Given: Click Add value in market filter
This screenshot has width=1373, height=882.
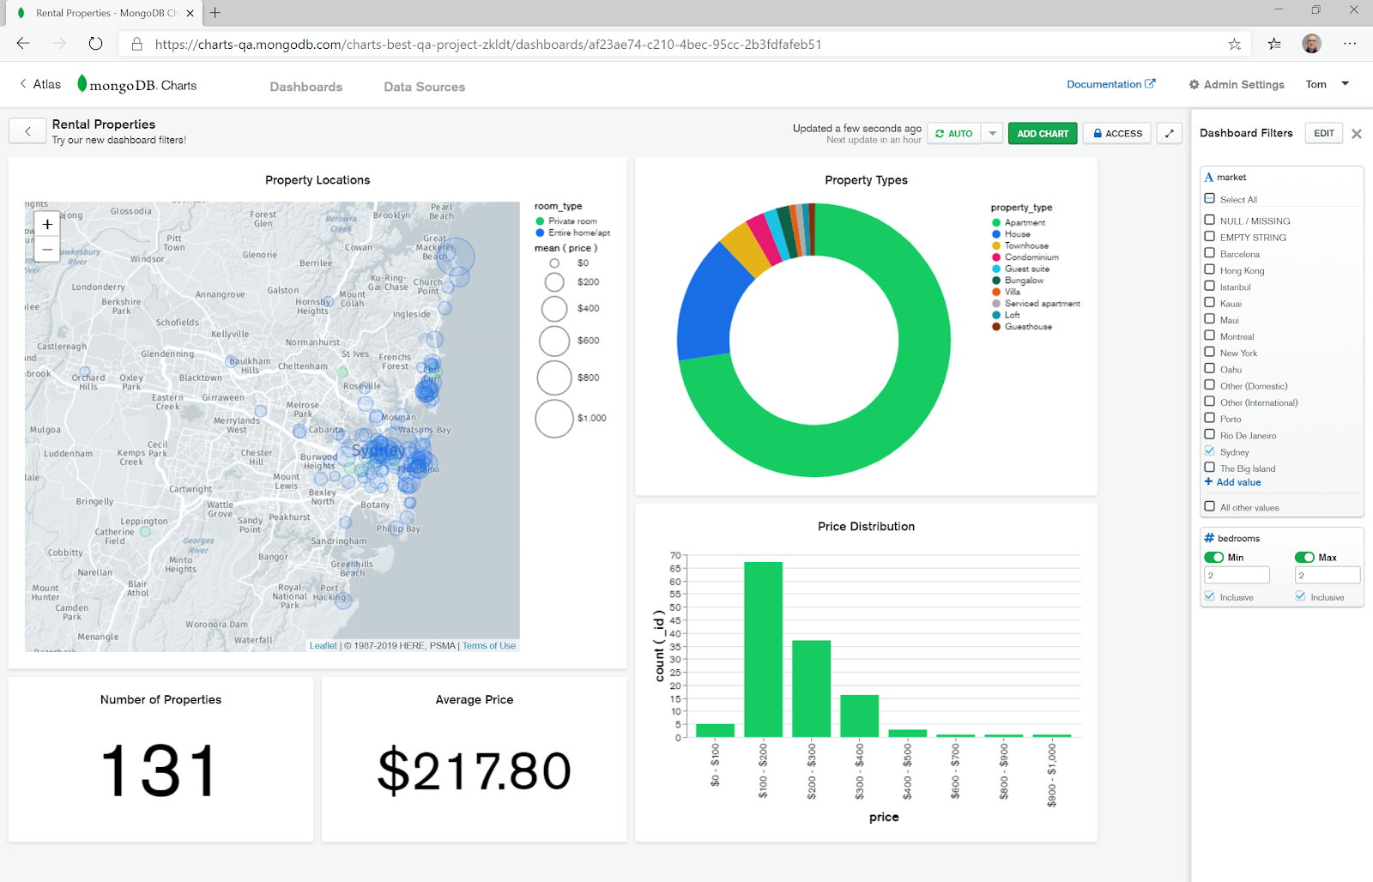Looking at the screenshot, I should [1232, 482].
